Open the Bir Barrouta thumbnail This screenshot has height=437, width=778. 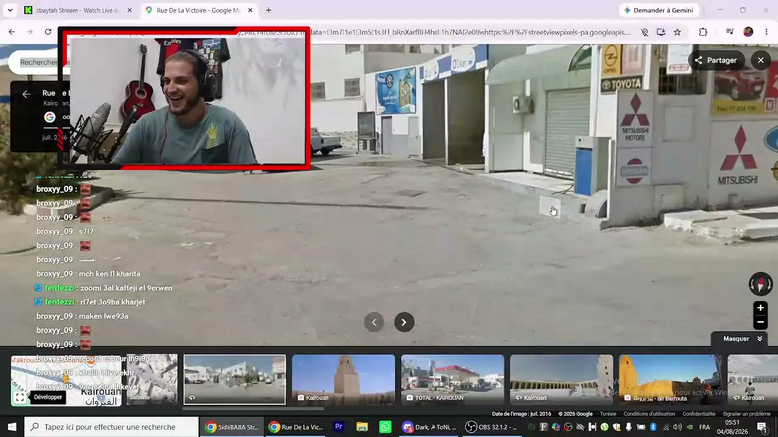(670, 379)
